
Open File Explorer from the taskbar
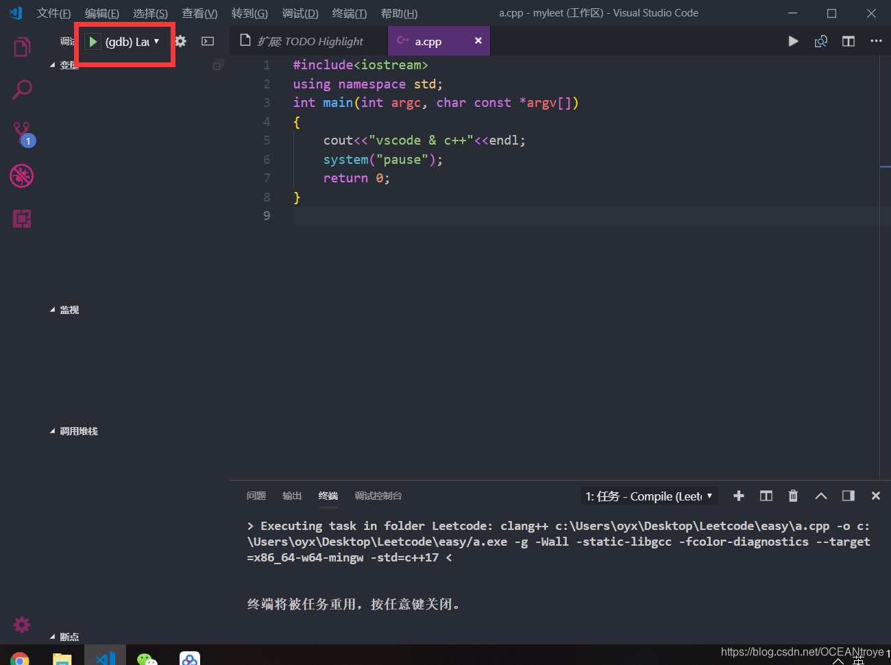point(62,659)
